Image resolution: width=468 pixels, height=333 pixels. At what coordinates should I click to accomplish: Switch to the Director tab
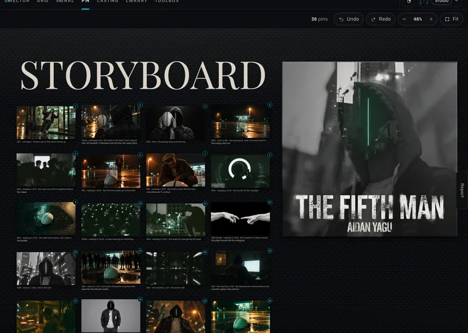(x=17, y=2)
